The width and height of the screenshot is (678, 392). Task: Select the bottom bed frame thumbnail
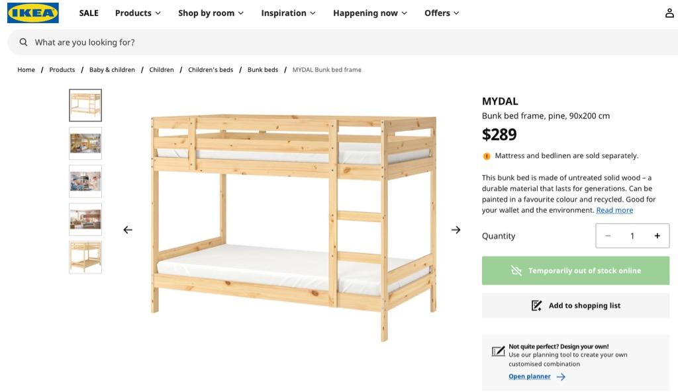(85, 256)
